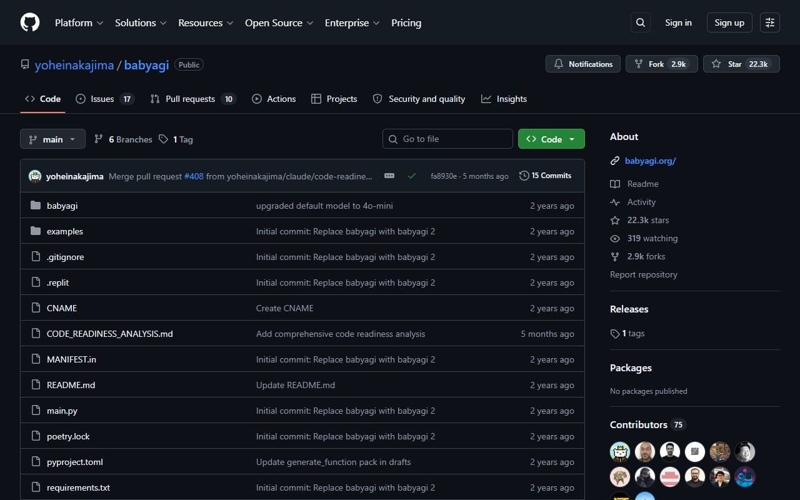Click the search magnifier icon
This screenshot has height=500, width=800.
641,22
